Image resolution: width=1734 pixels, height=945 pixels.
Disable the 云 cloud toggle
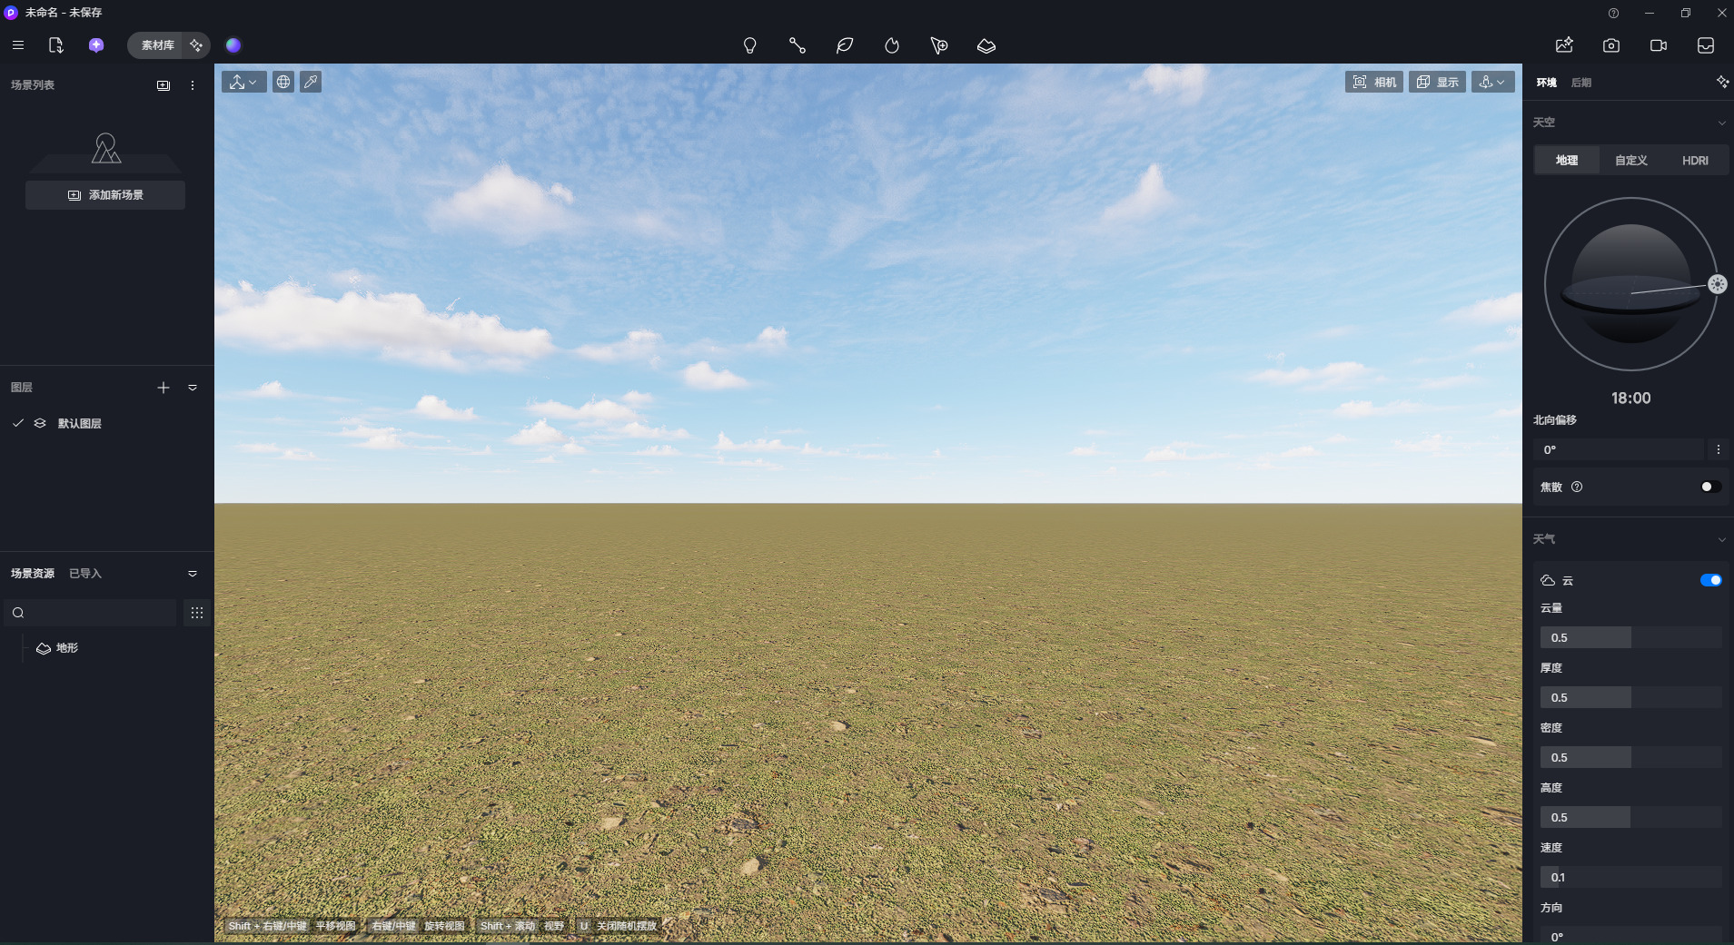[1710, 580]
